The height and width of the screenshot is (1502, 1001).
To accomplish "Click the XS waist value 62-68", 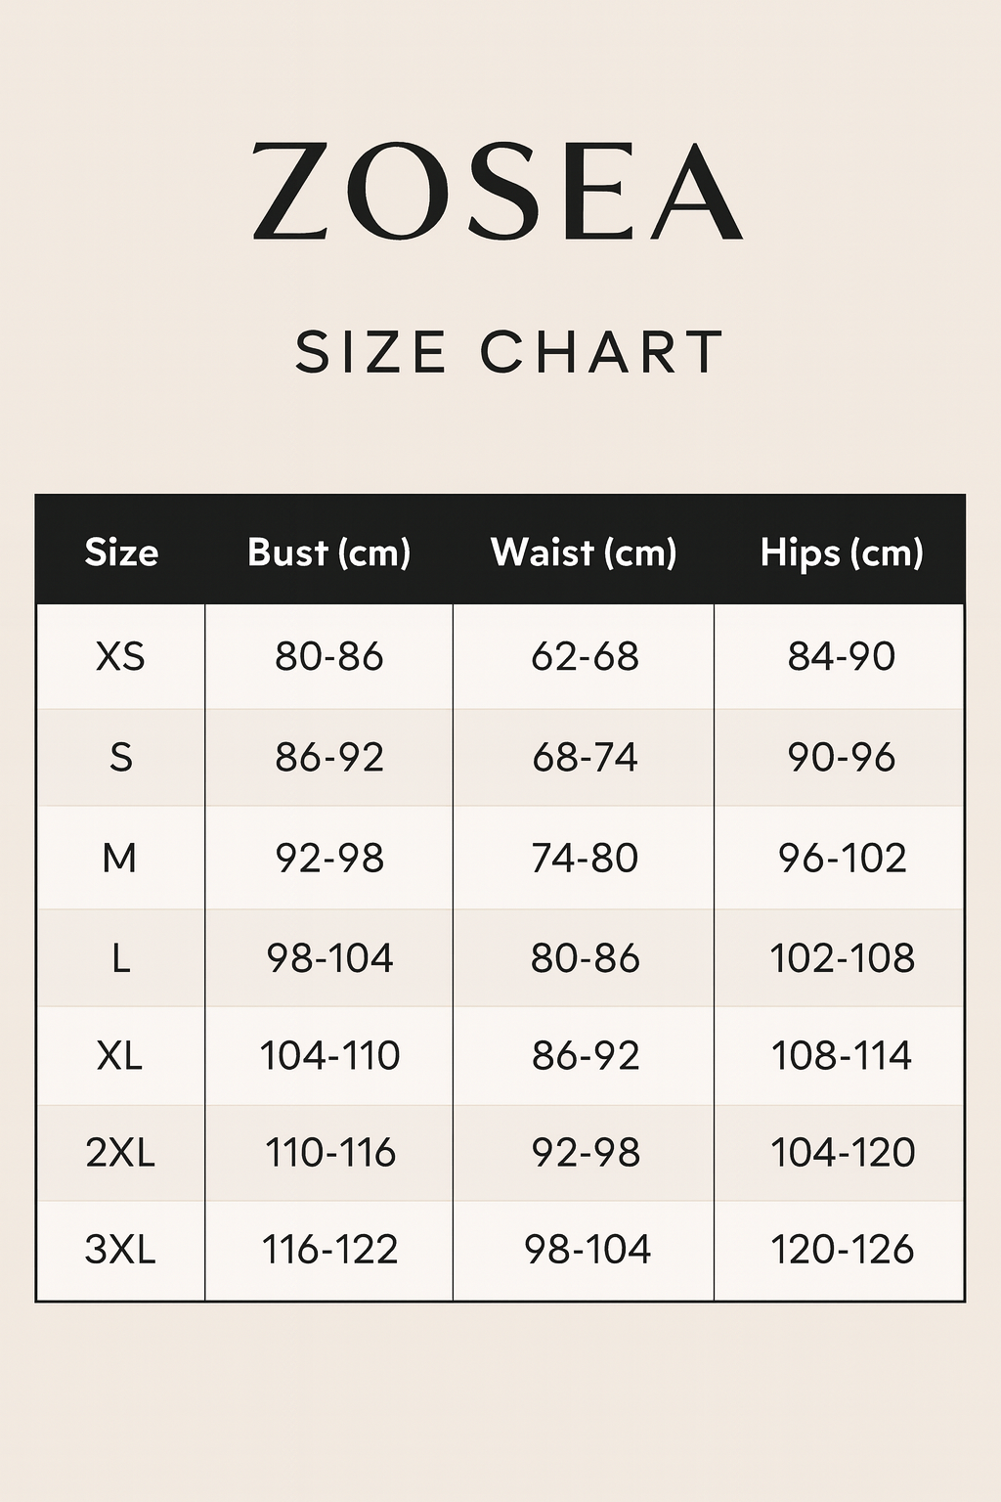I will [x=585, y=656].
